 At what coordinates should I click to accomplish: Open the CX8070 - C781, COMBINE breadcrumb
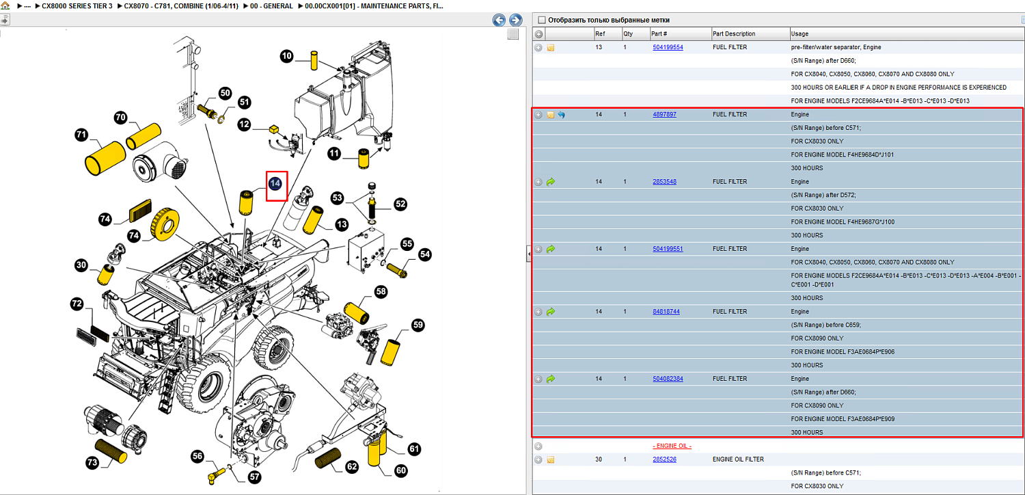coord(181,6)
